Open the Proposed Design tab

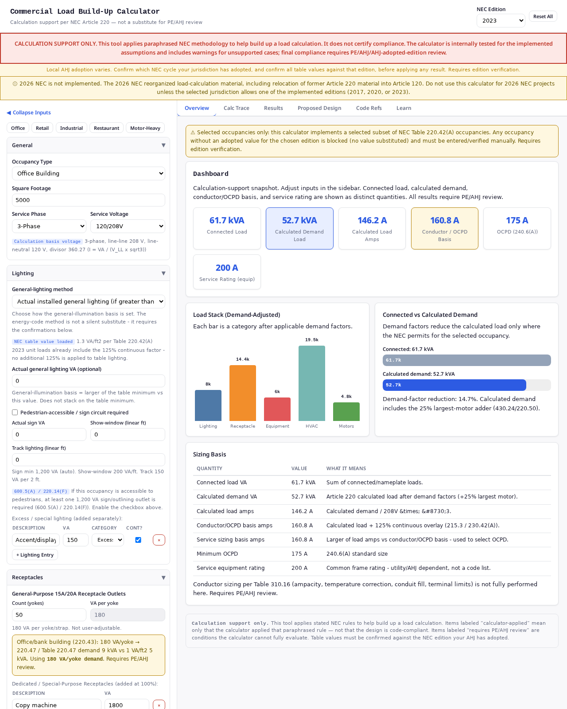319,108
